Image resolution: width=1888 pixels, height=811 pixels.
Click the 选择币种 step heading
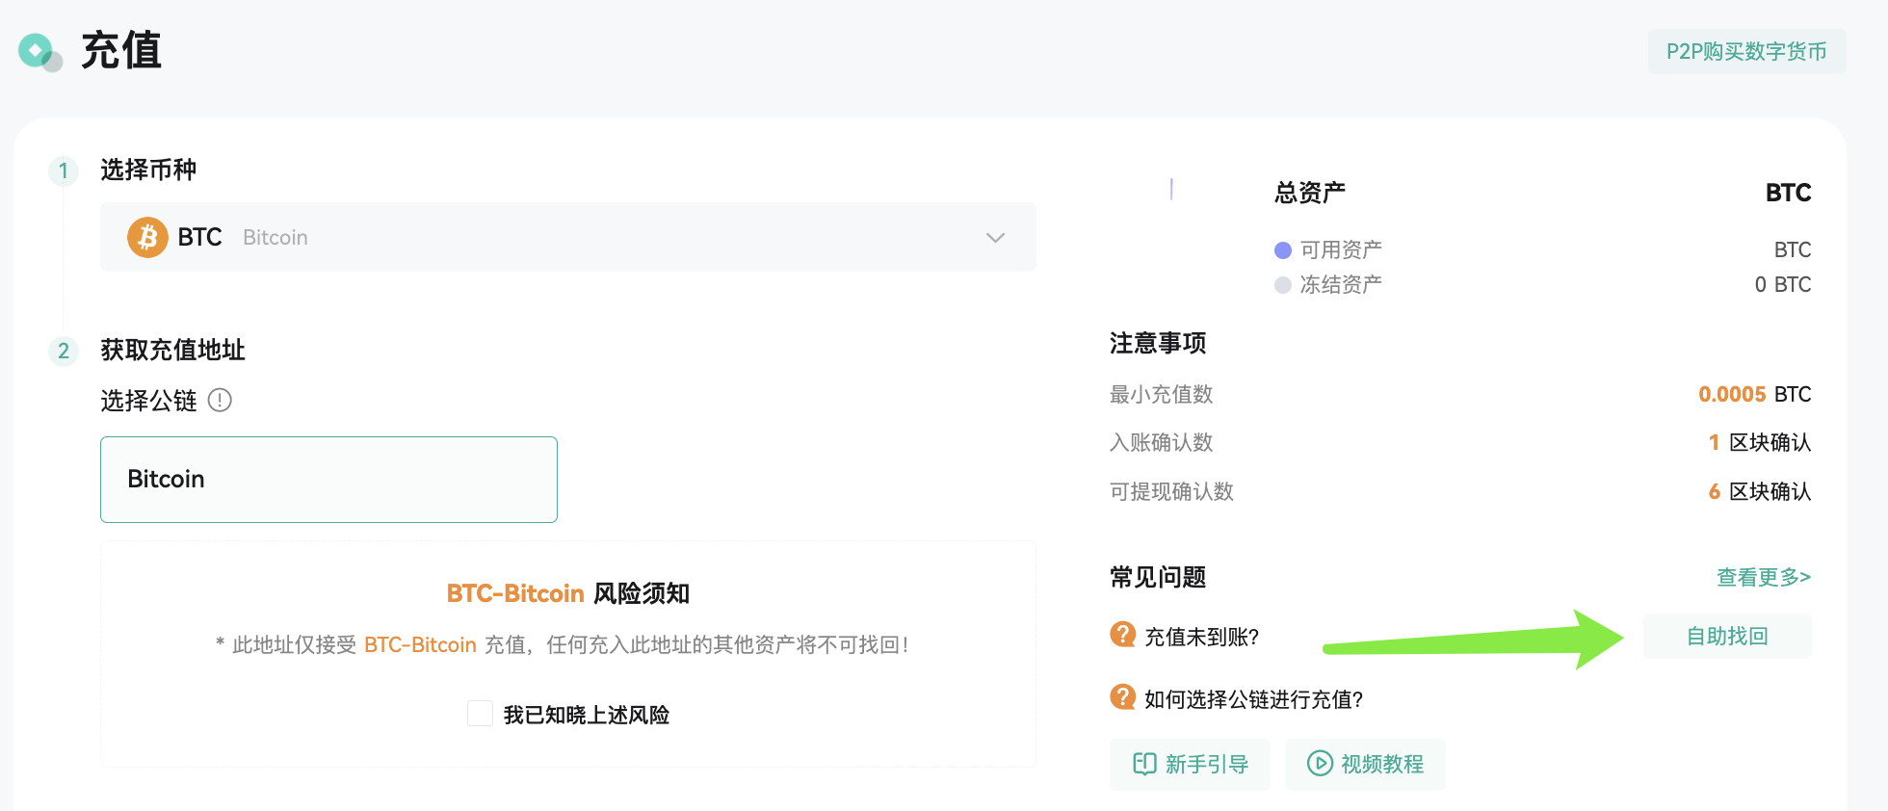[x=148, y=170]
